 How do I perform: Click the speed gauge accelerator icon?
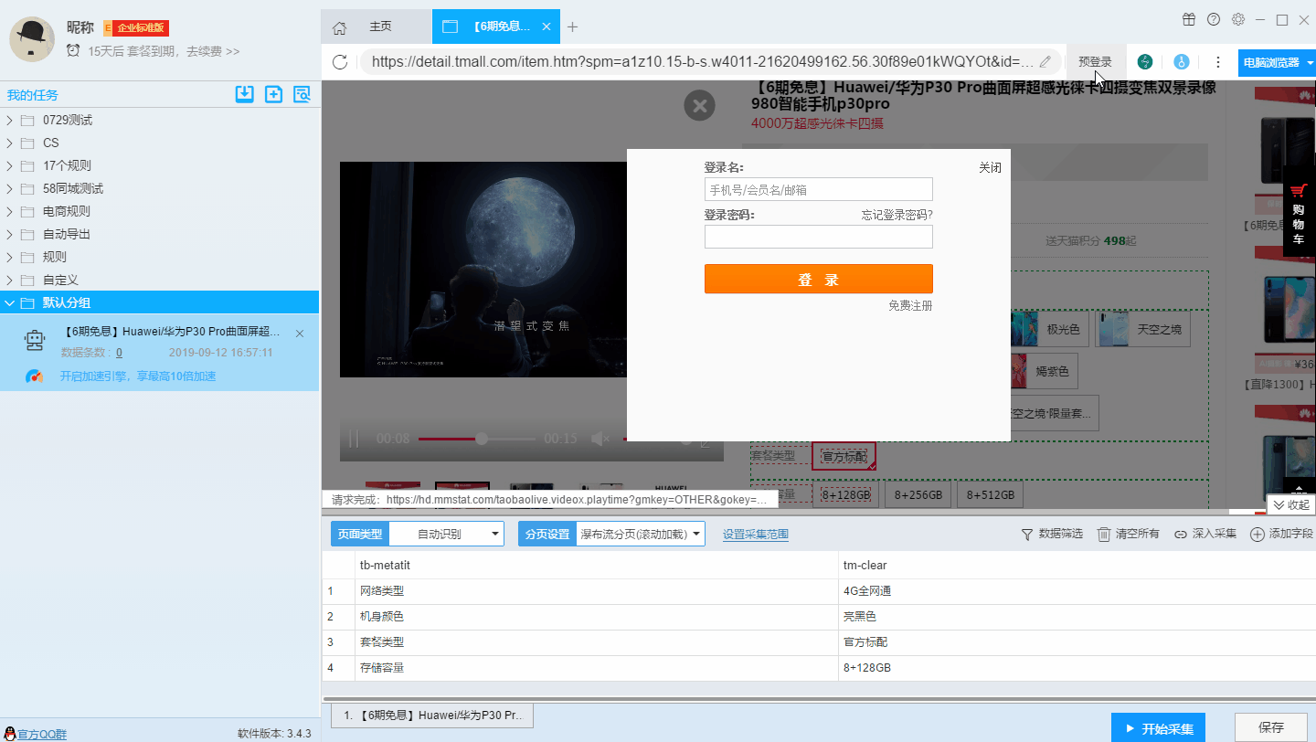point(35,376)
